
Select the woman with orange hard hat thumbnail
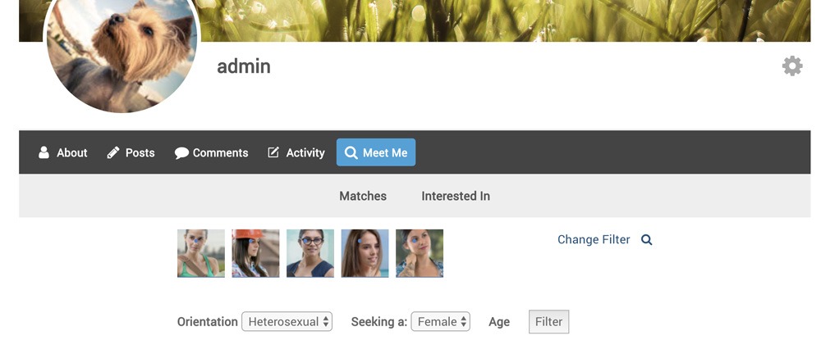point(255,253)
